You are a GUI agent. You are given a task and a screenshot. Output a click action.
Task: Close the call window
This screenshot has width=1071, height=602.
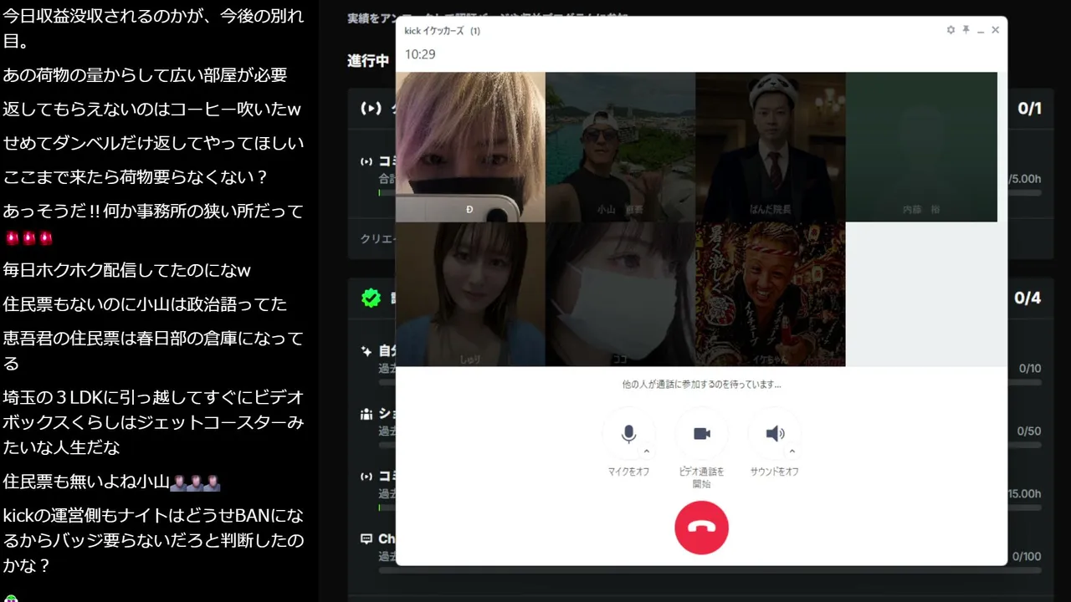click(995, 30)
